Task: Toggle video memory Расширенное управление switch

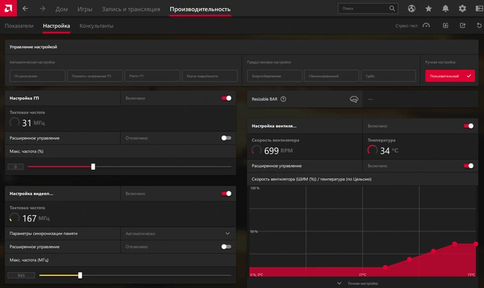Action: coord(226,247)
